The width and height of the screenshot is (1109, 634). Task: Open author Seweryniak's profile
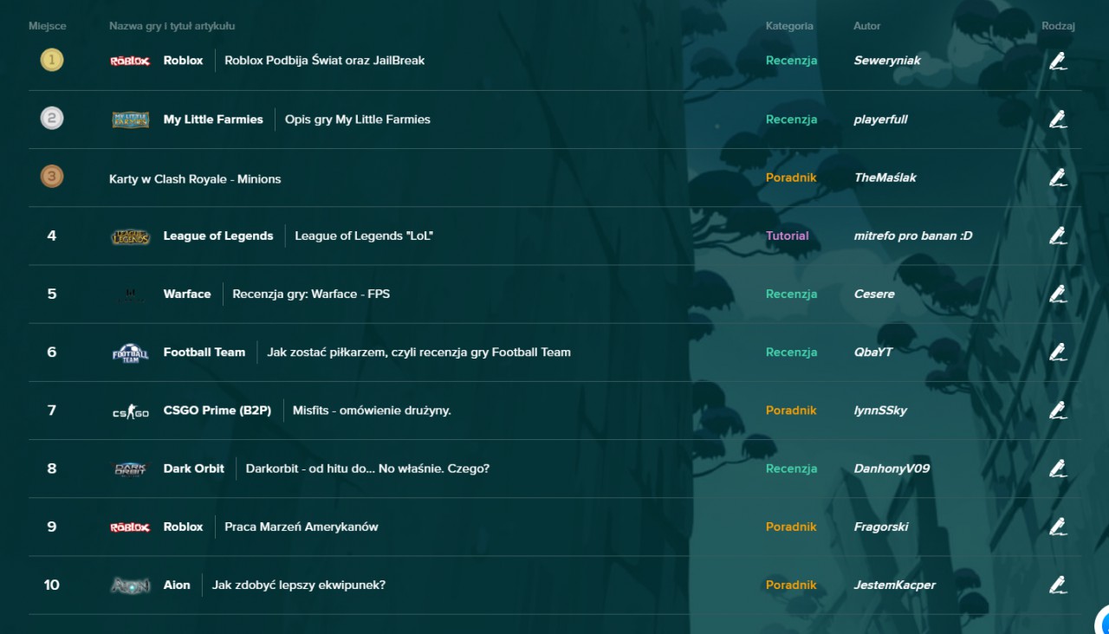887,61
